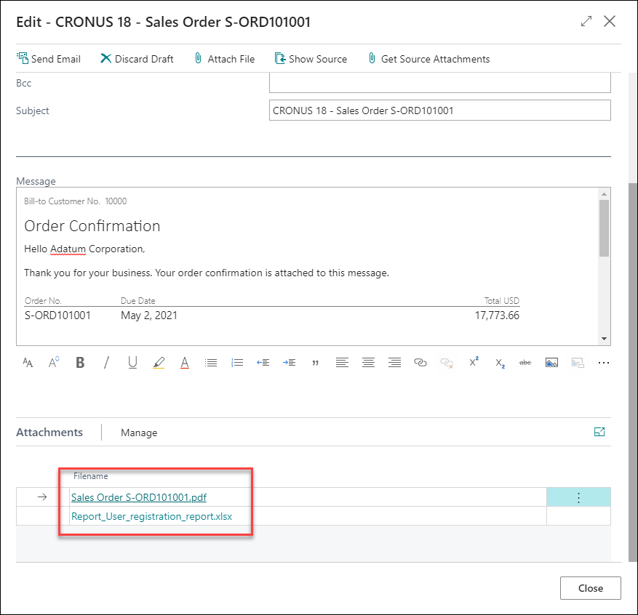638x615 pixels.
Task: Click the Filename column header
Action: click(90, 476)
